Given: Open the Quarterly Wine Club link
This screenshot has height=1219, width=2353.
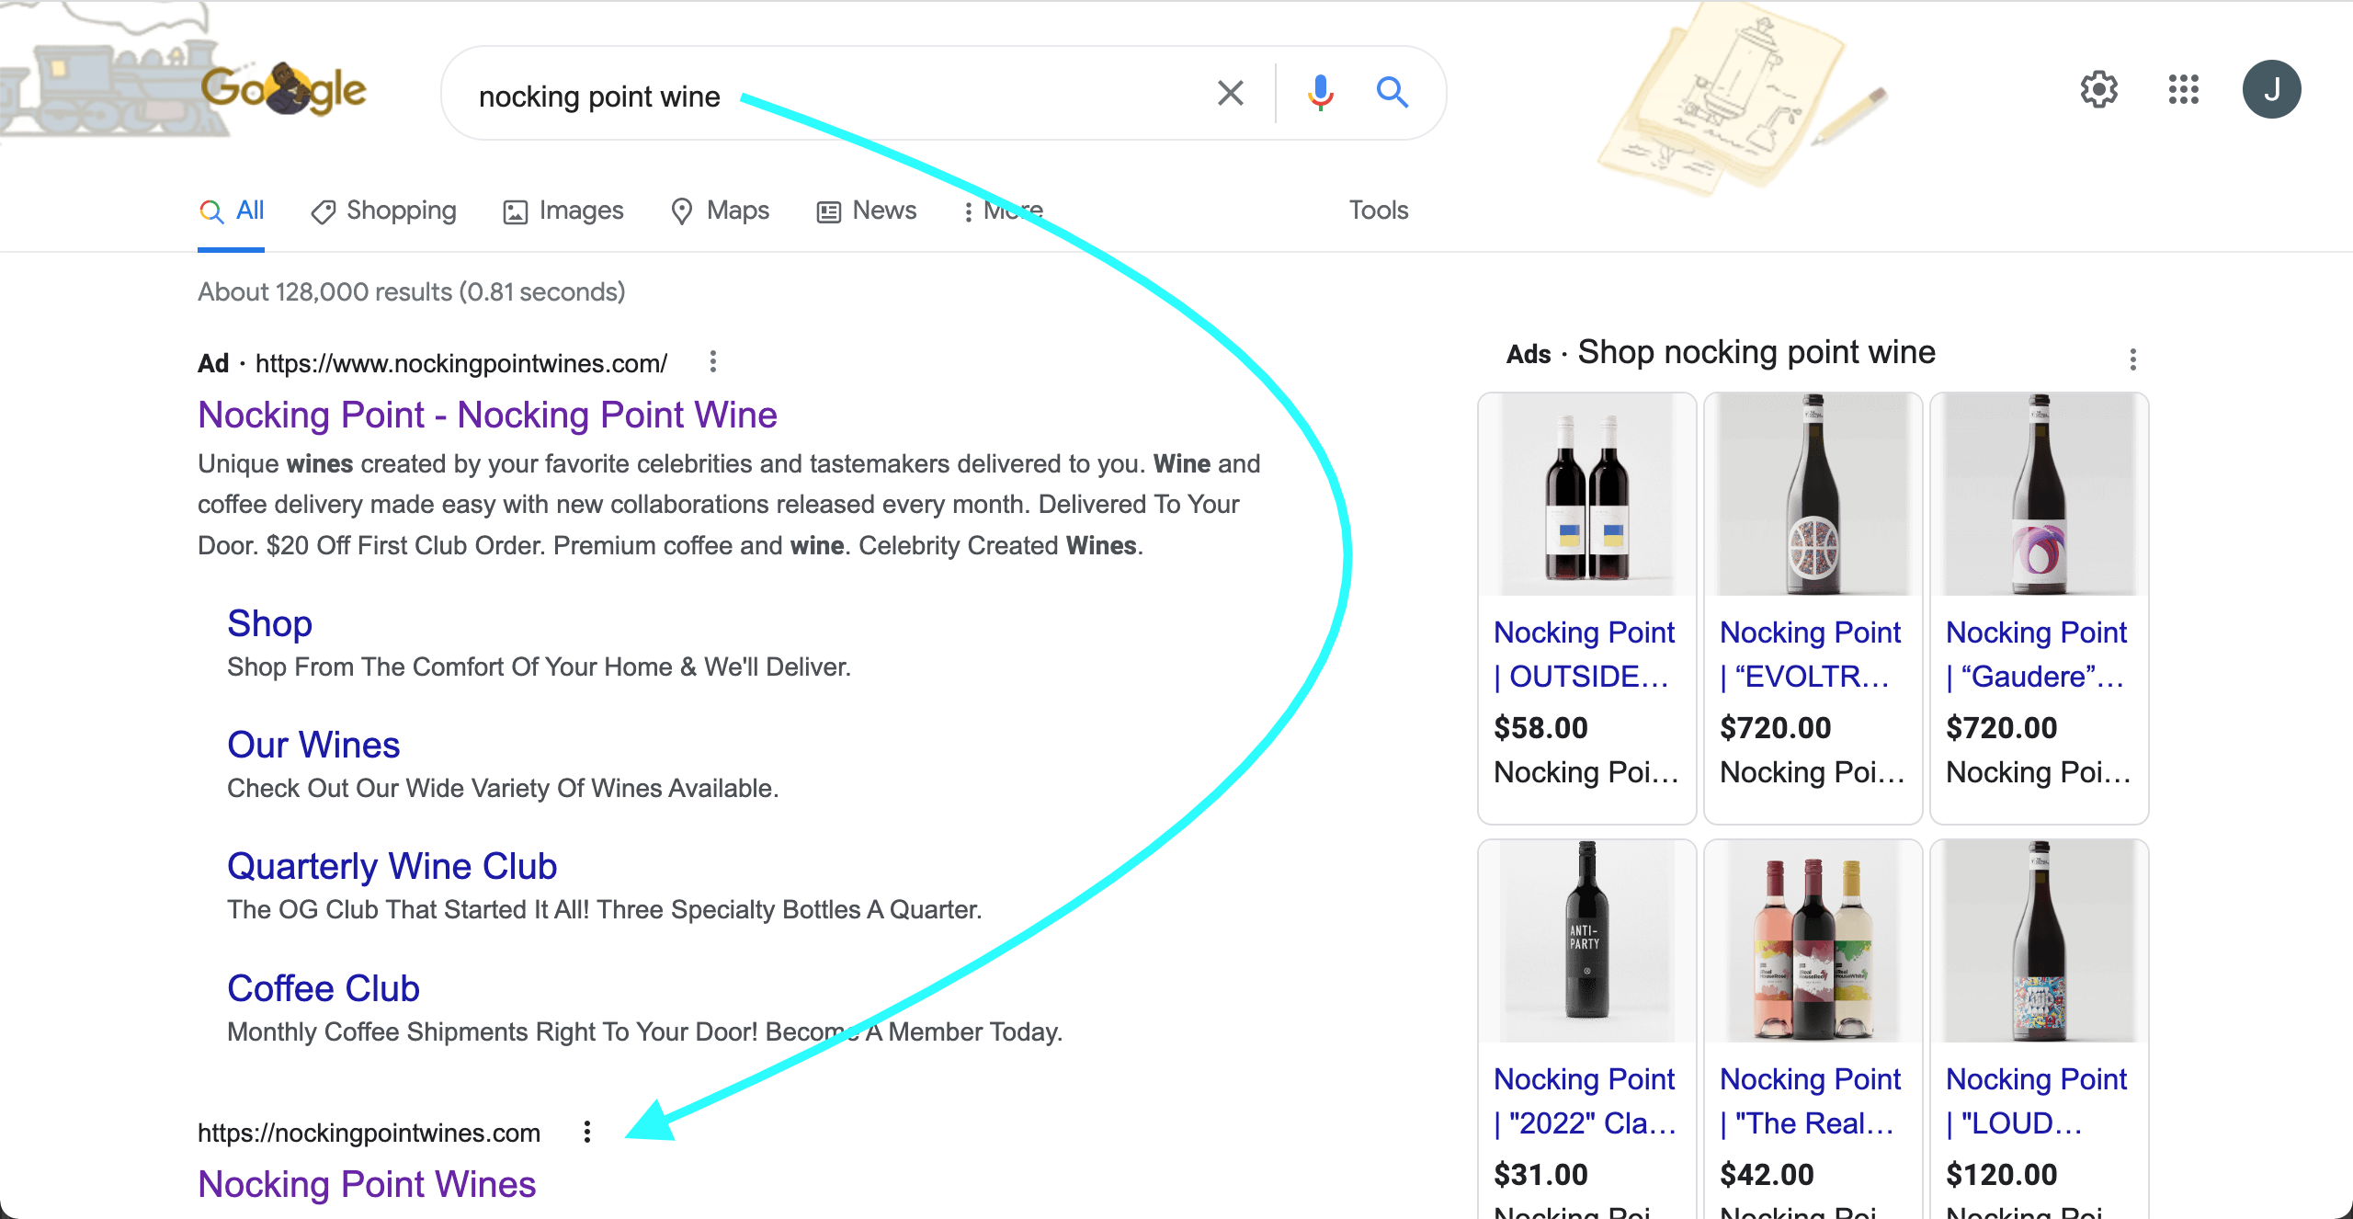Looking at the screenshot, I should pos(392,866).
